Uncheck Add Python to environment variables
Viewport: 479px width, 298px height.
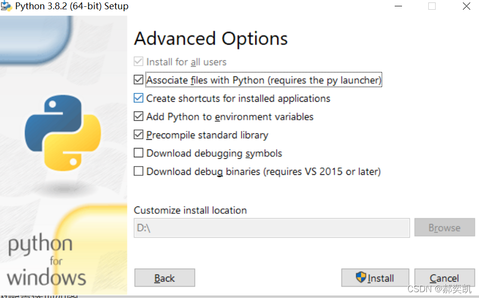pyautogui.click(x=139, y=117)
